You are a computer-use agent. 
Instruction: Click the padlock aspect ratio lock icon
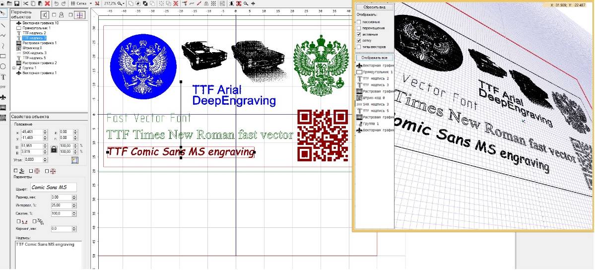54,149
